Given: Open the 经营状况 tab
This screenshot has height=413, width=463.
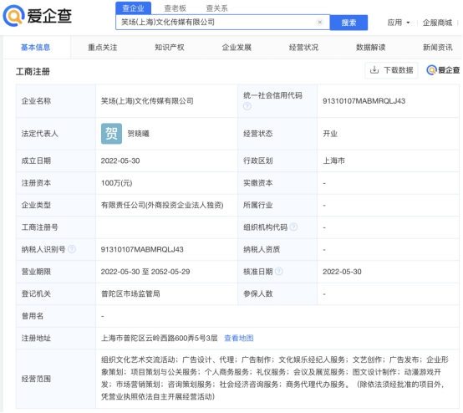Looking at the screenshot, I should (303, 48).
